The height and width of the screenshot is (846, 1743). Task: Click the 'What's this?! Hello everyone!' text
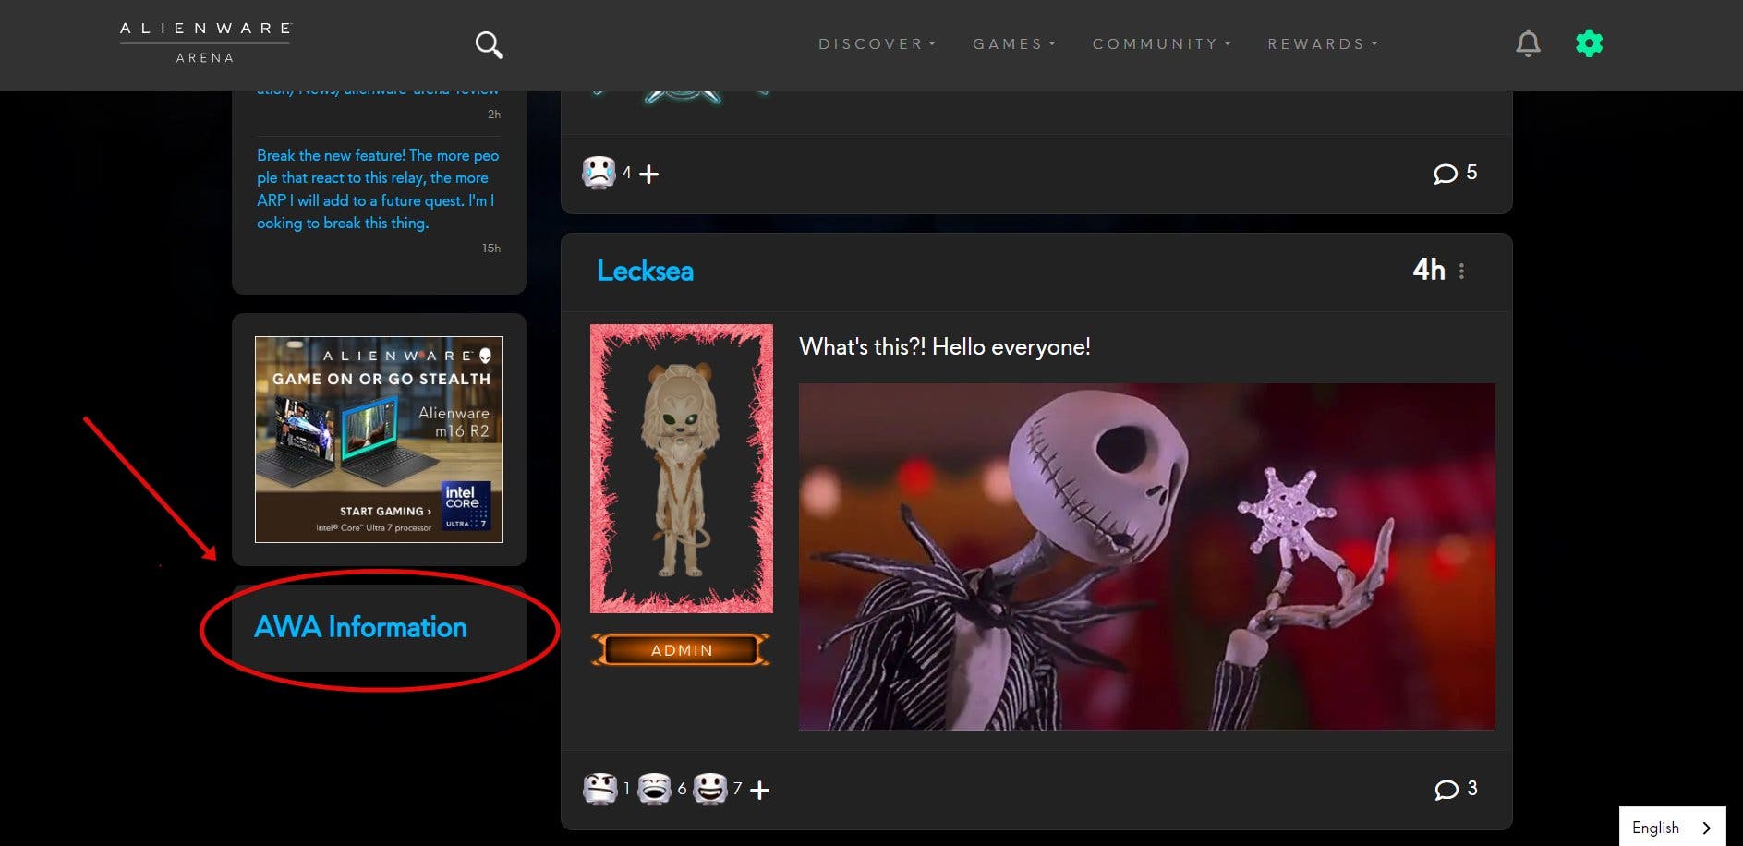tap(944, 347)
